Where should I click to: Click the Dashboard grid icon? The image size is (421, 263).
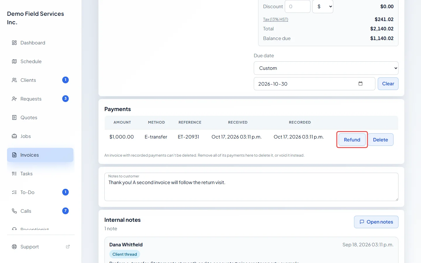14,43
